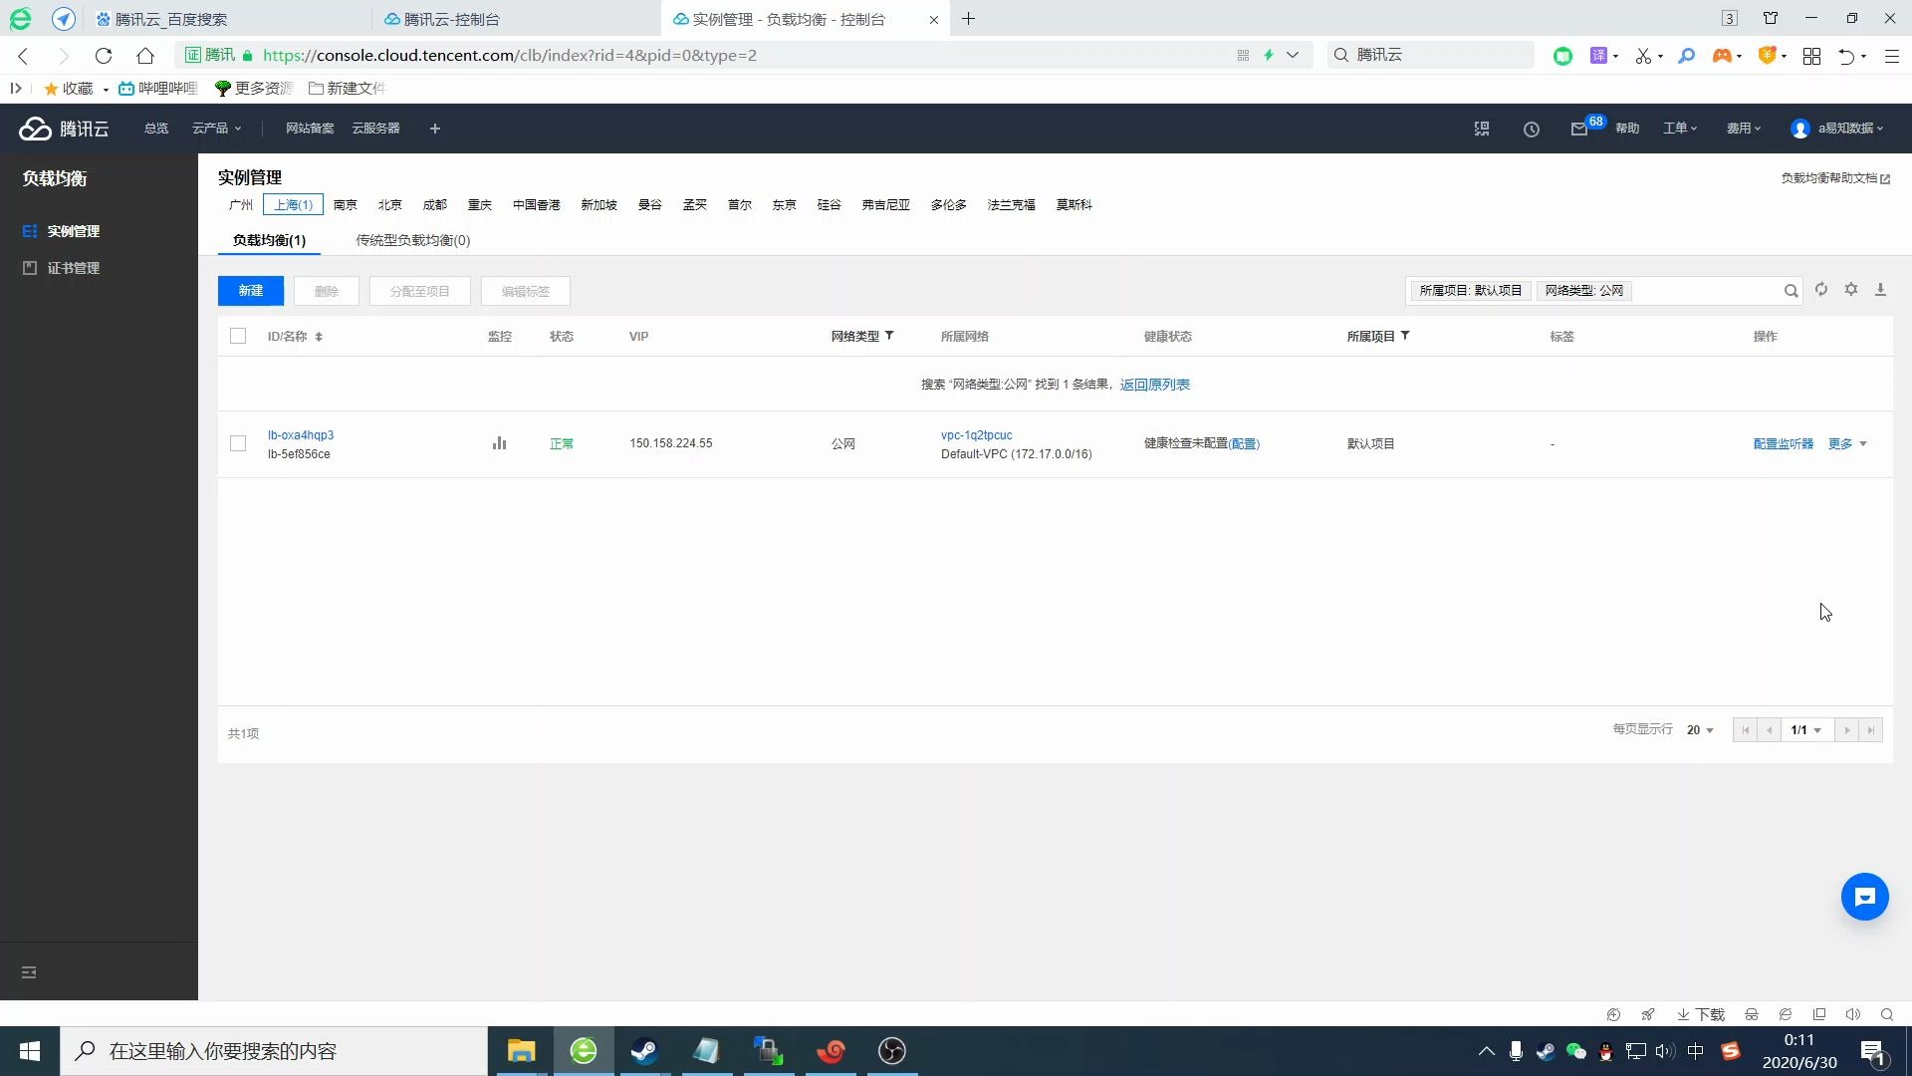Change rows per page dropdown 20
Screen dimensions: 1912x1076
coord(1700,730)
